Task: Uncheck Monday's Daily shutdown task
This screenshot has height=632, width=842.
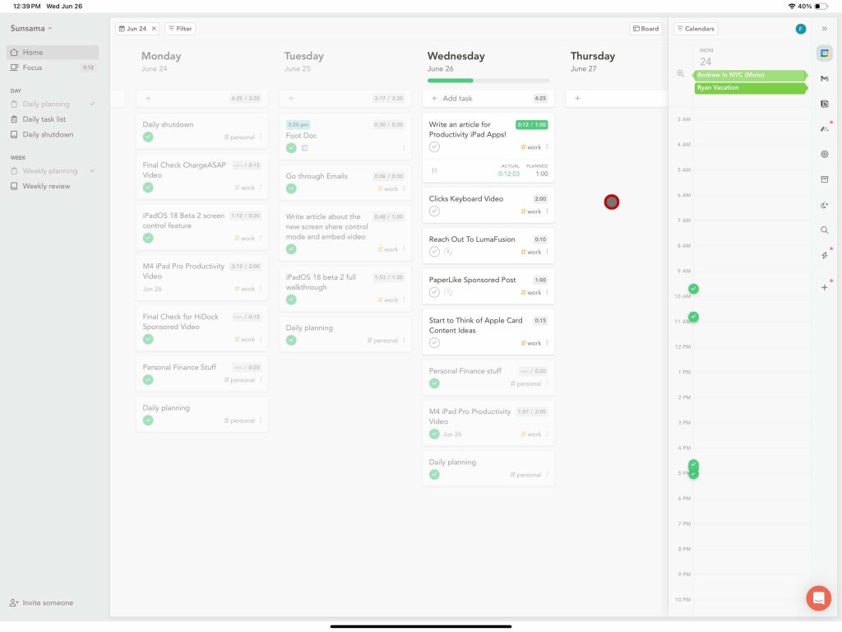Action: (x=148, y=137)
